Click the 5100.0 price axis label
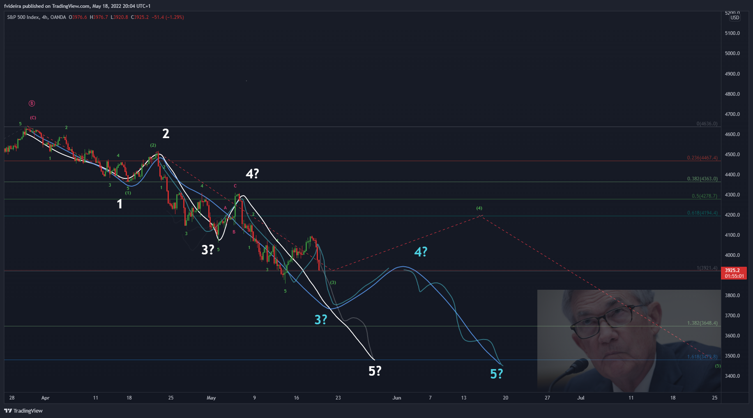Viewport: 753px width, 418px height. [x=732, y=33]
